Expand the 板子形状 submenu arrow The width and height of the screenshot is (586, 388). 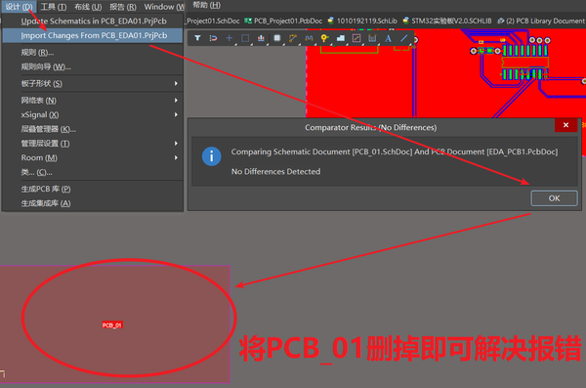coord(176,83)
